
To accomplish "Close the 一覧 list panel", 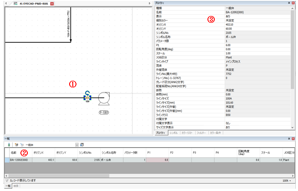I will click(x=293, y=139).
